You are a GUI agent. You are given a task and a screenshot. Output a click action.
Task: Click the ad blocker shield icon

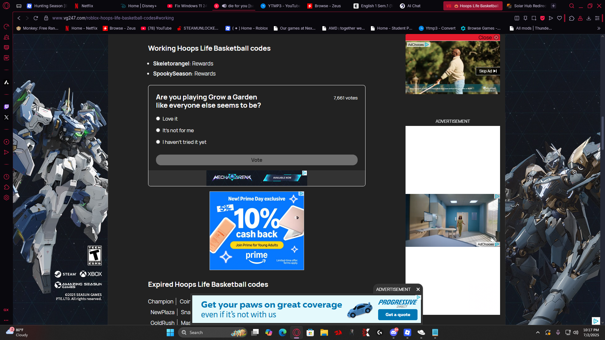coord(542,18)
